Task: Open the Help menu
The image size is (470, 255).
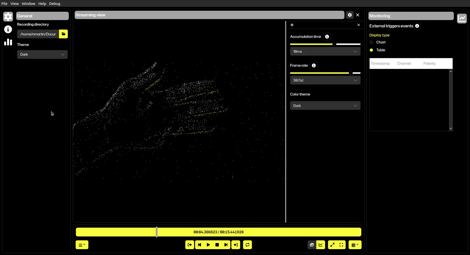Action: point(42,4)
